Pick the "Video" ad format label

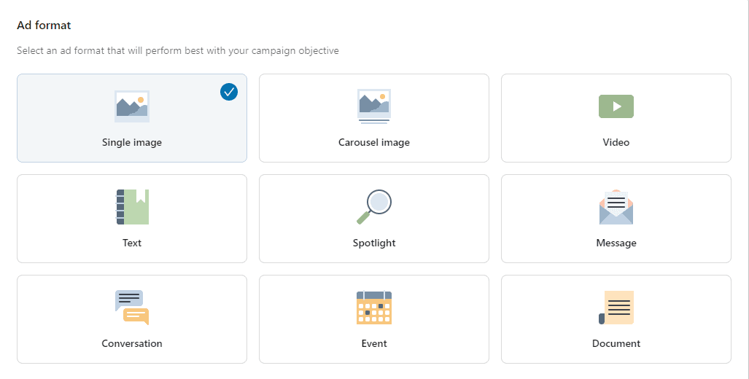(x=616, y=143)
